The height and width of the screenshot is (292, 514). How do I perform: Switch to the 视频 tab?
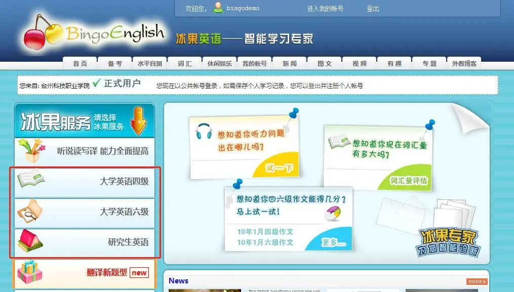[x=360, y=63]
